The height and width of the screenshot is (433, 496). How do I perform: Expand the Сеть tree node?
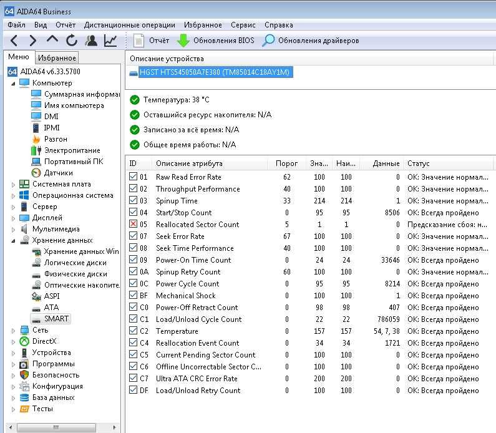(x=13, y=331)
